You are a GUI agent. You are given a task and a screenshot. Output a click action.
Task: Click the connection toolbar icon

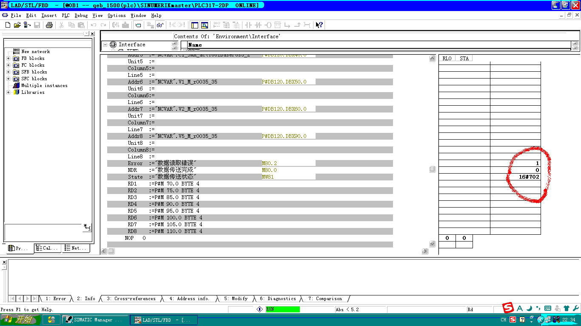point(307,25)
